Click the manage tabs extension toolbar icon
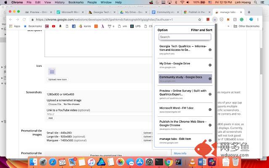This screenshot has width=269, height=168. pyautogui.click(x=215, y=20)
